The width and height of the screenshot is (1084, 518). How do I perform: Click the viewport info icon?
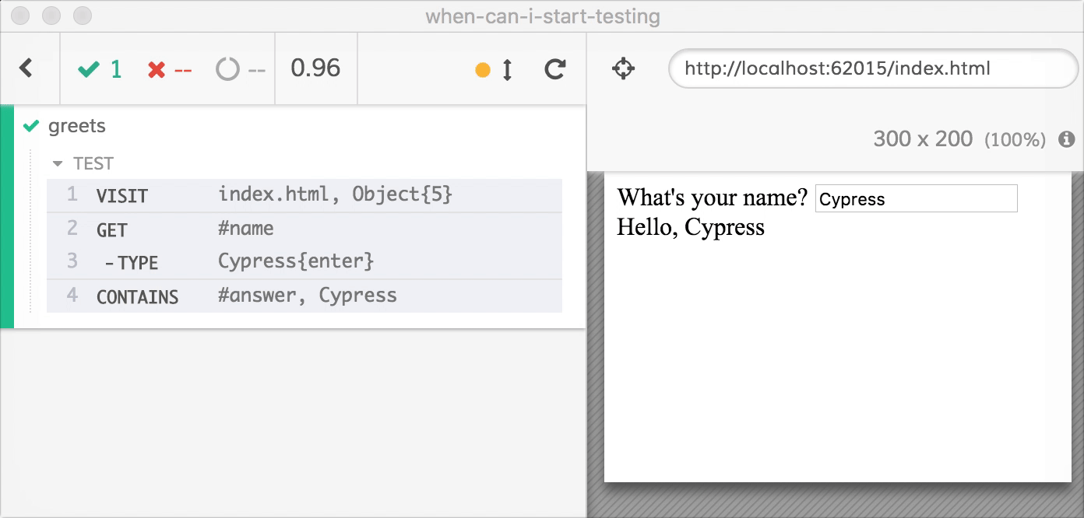(1066, 139)
